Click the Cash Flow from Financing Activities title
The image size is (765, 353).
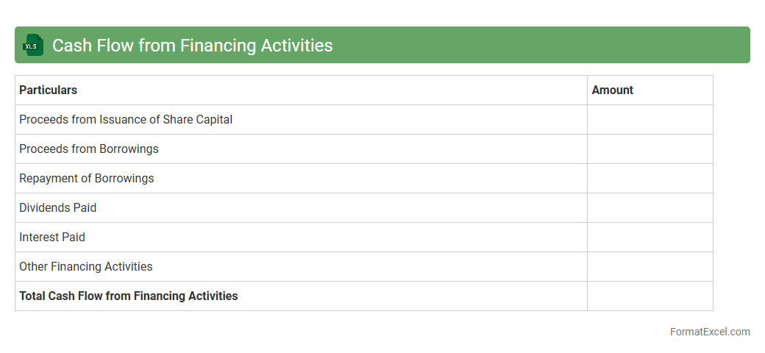click(x=192, y=46)
